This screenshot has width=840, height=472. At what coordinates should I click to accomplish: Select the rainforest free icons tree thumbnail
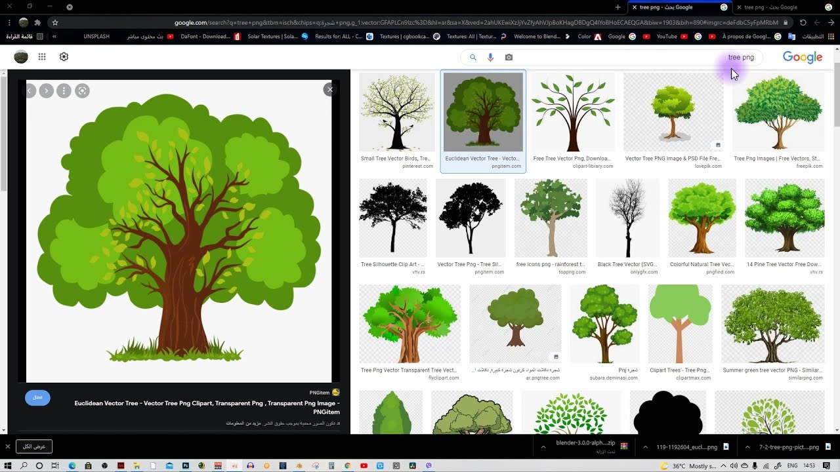click(x=551, y=218)
